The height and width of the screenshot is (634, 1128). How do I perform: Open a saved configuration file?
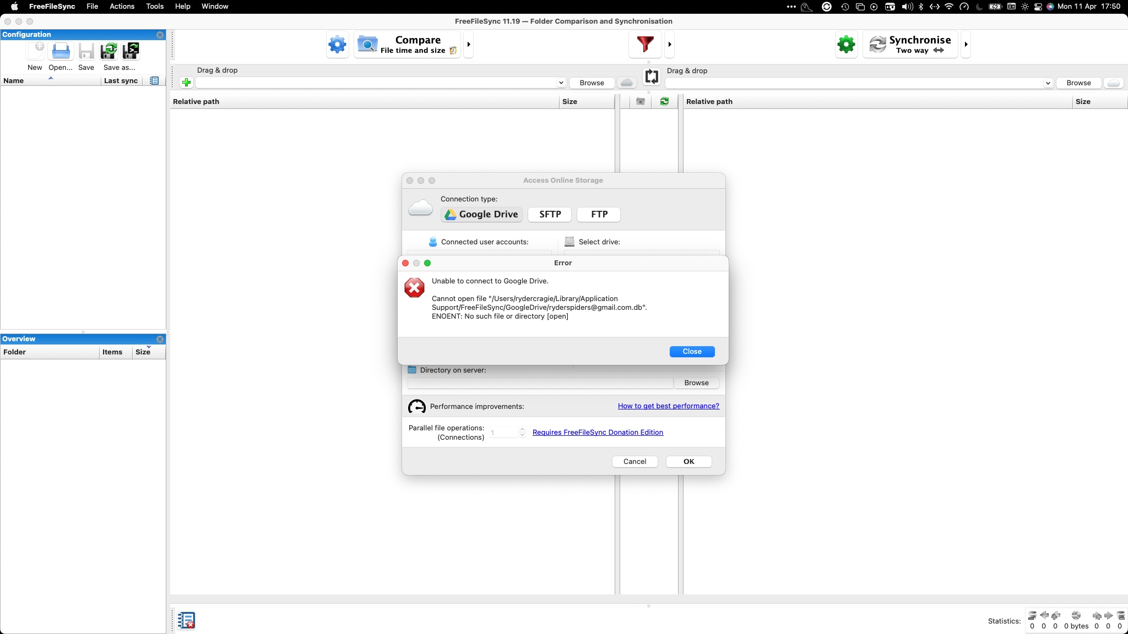click(61, 51)
